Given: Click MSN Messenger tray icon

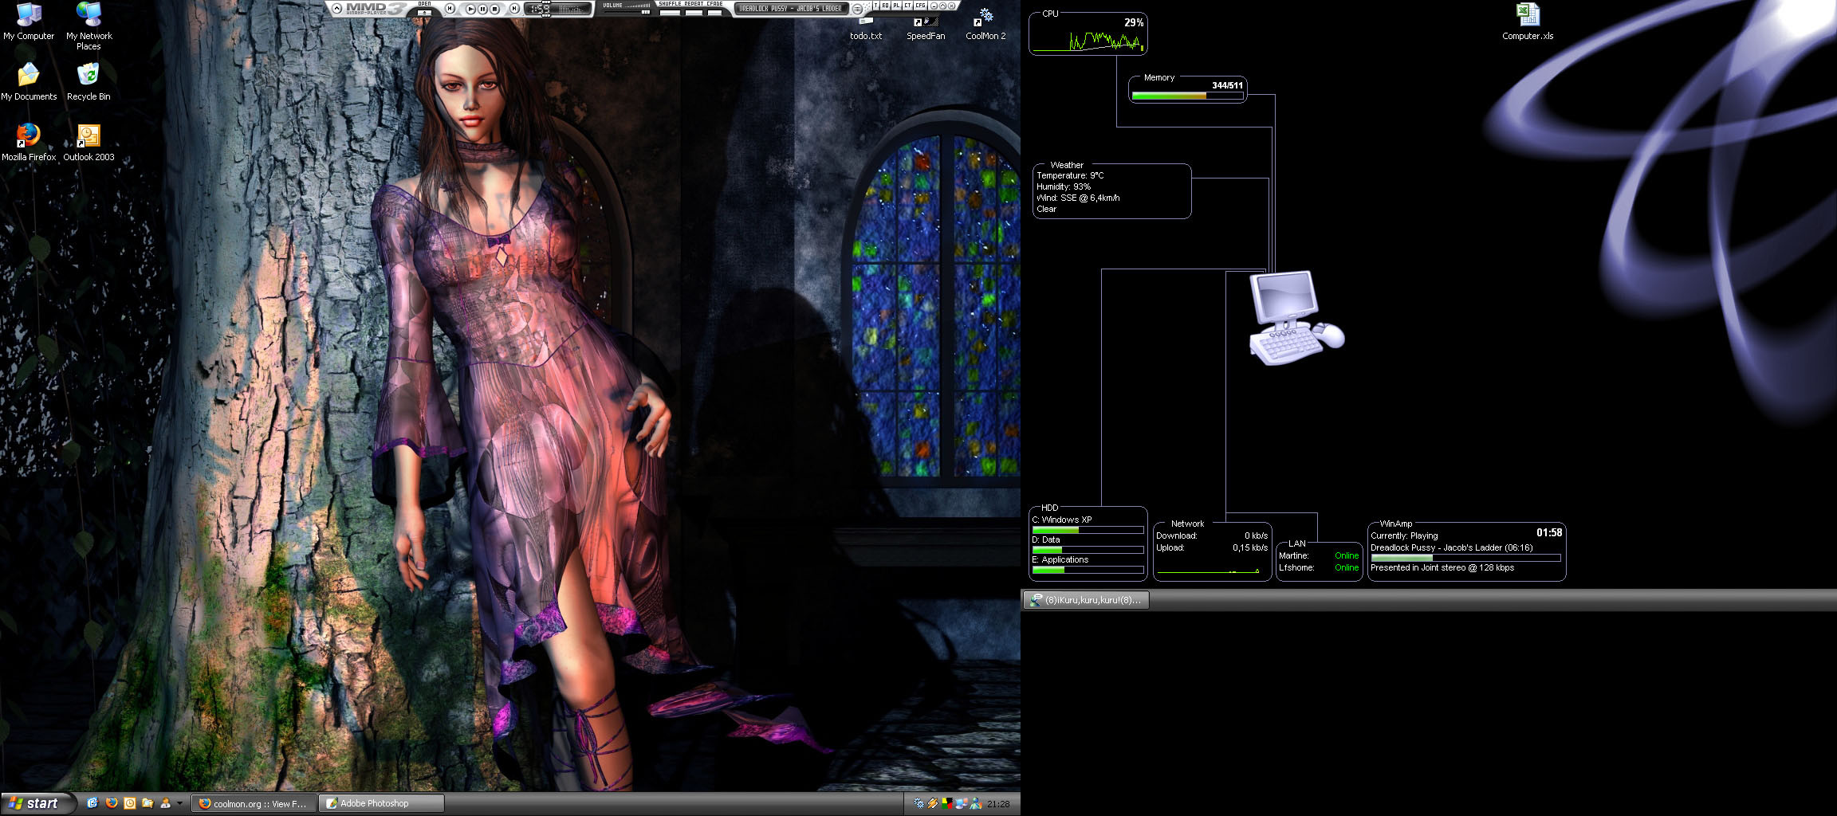Looking at the screenshot, I should 975,803.
